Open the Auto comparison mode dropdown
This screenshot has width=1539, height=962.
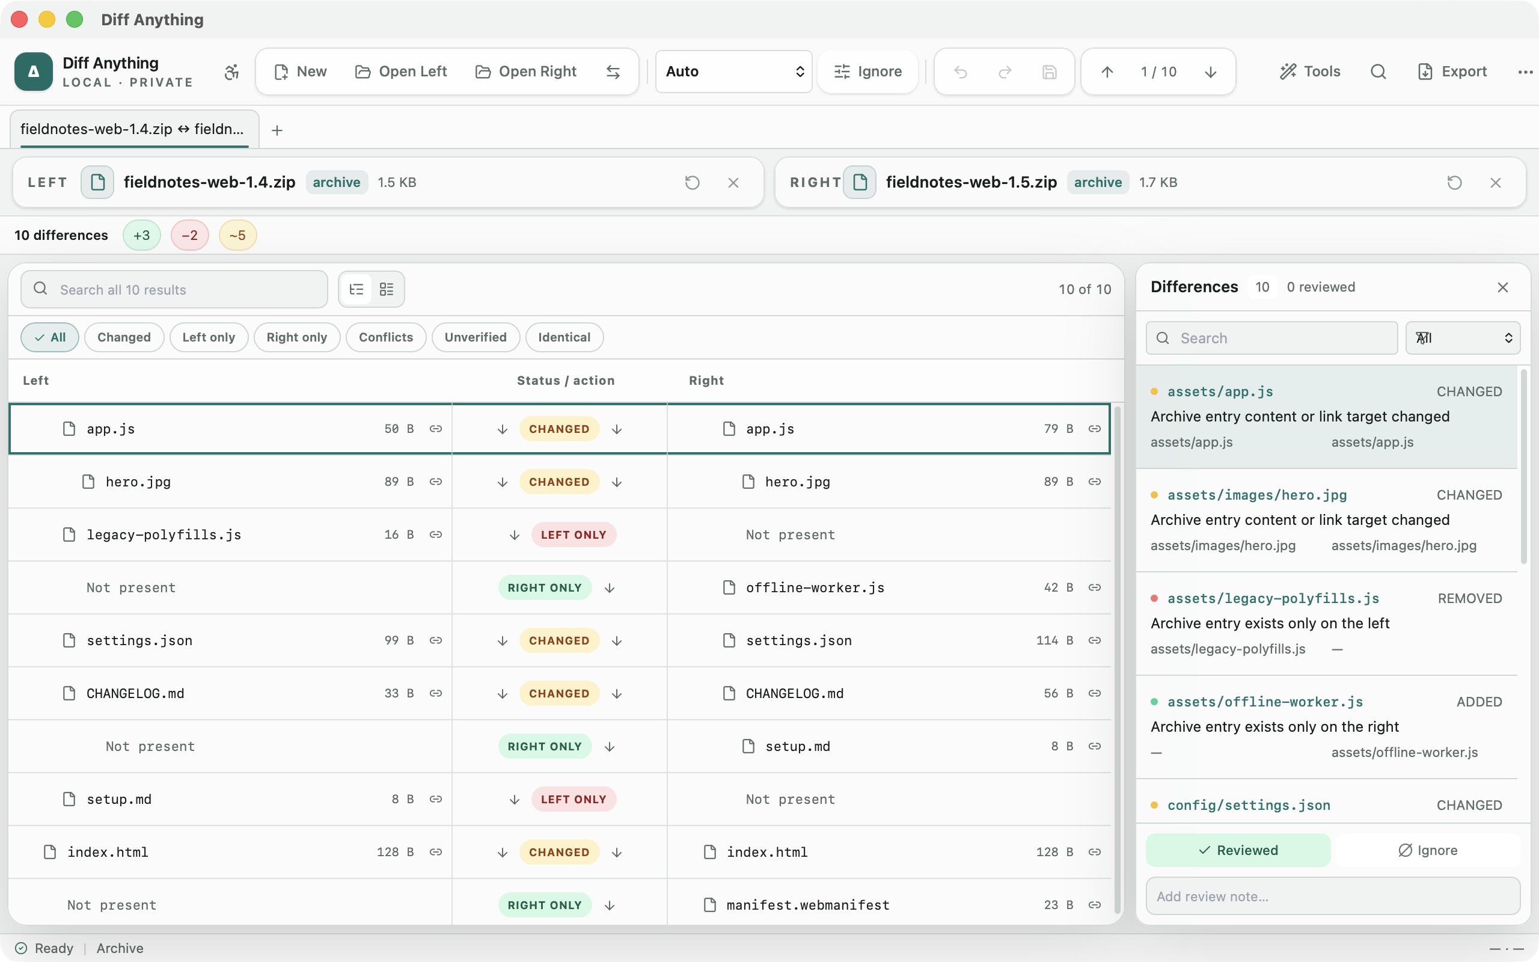pos(734,72)
